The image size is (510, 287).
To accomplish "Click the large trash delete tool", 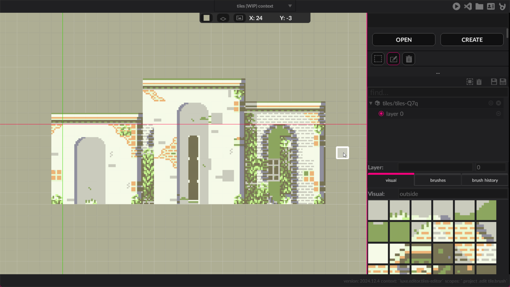I will tap(409, 59).
